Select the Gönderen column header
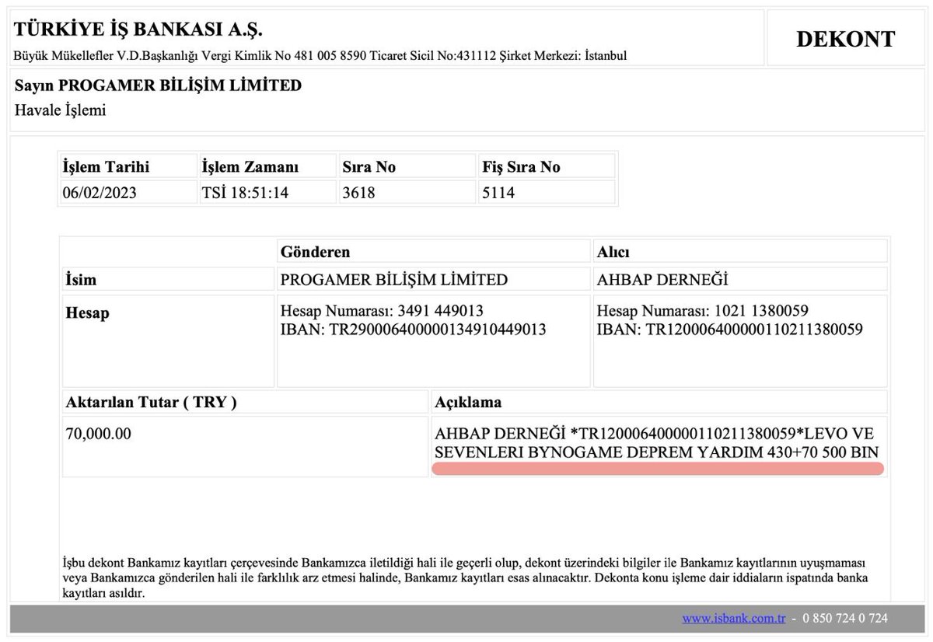Viewport: 933px width, 642px height. click(434, 252)
